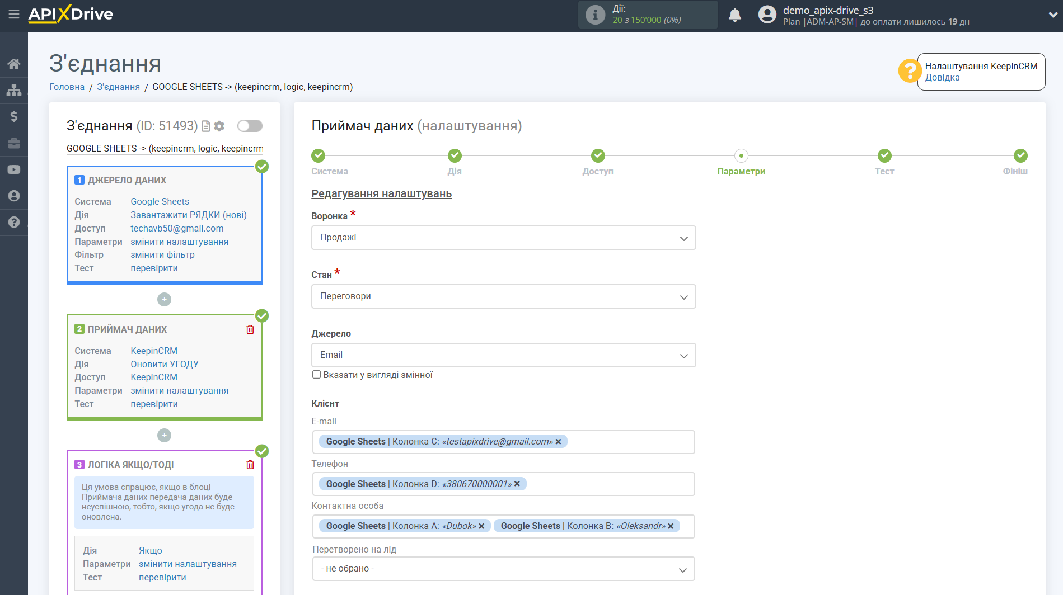1063x595 pixels.
Task: Remove the Колонка C email tag
Action: [558, 442]
